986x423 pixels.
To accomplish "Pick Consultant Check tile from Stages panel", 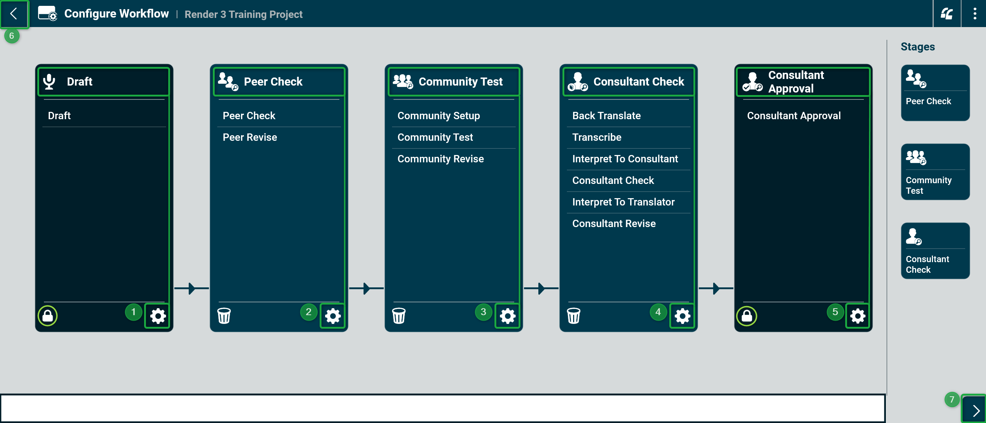I will coord(935,250).
